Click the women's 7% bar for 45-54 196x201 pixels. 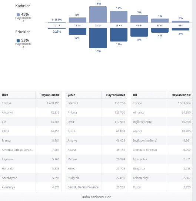[139, 19]
